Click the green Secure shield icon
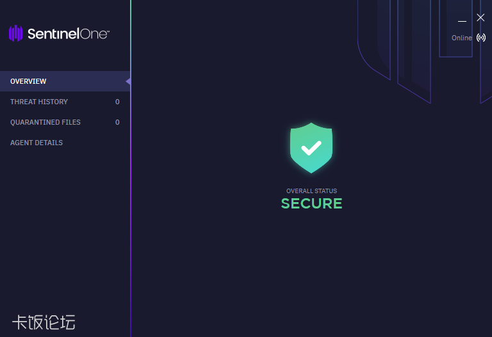 [x=311, y=148]
